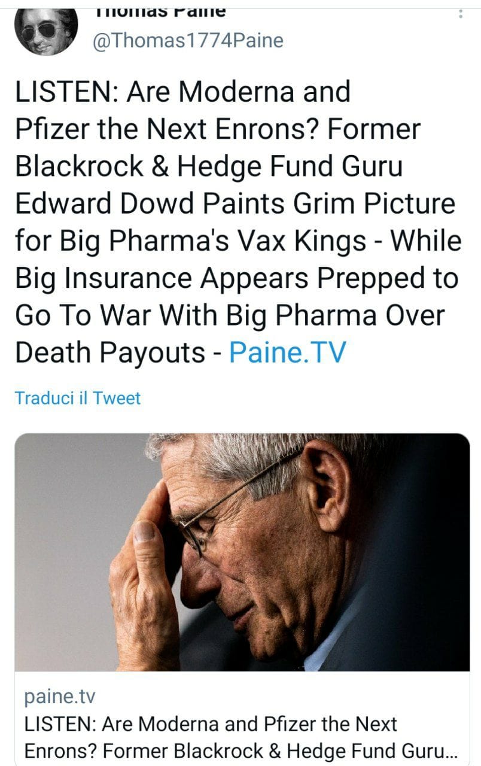Open the card headline starting LISTEN
Image resolution: width=481 pixels, height=766 pixels.
tap(211, 724)
